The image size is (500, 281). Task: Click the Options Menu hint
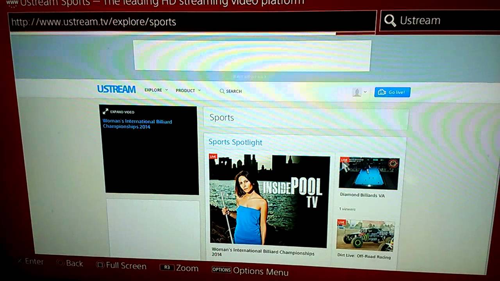click(250, 271)
